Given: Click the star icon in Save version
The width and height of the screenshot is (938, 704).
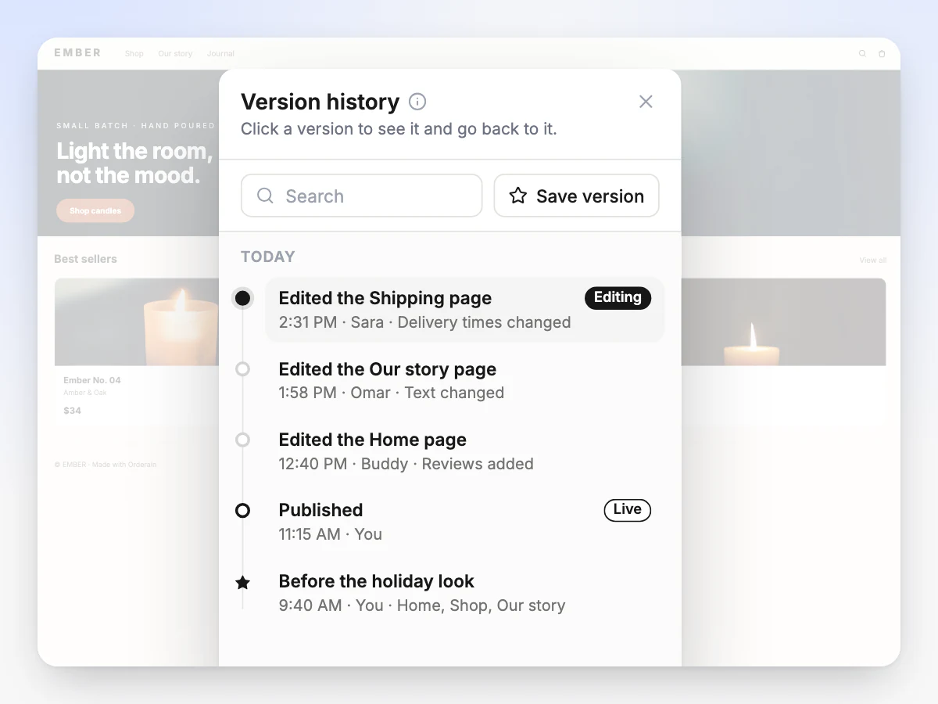Looking at the screenshot, I should [x=517, y=196].
